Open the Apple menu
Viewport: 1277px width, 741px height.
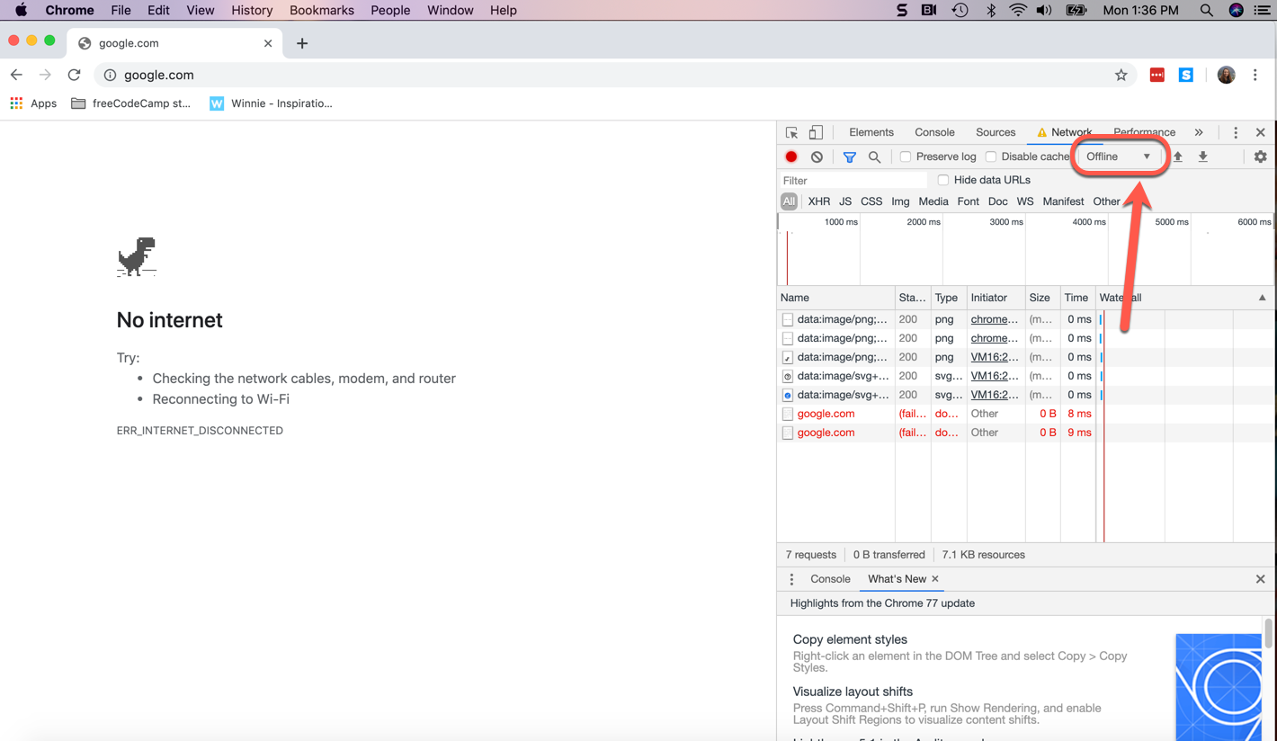(x=21, y=10)
